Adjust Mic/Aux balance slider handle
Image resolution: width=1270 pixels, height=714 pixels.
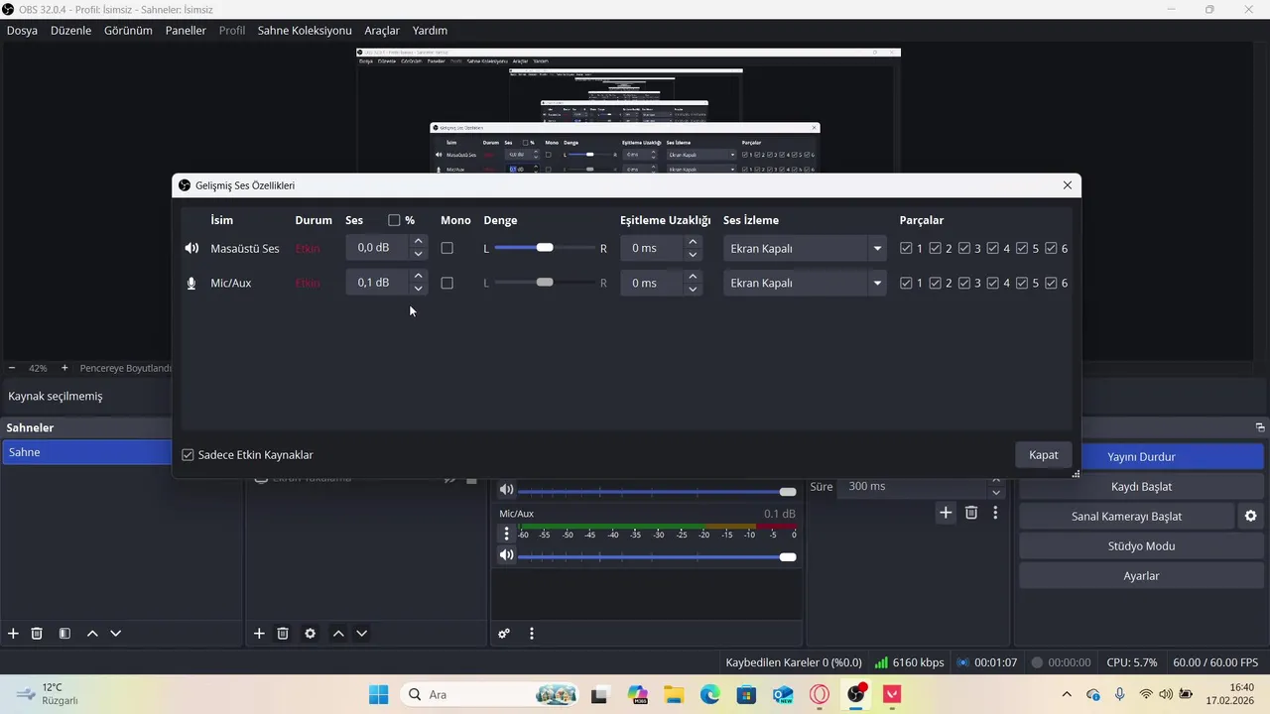[x=545, y=283]
